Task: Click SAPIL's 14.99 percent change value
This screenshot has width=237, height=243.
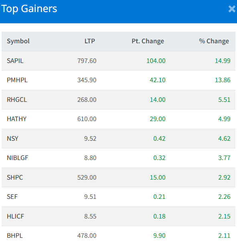Action: tap(223, 61)
